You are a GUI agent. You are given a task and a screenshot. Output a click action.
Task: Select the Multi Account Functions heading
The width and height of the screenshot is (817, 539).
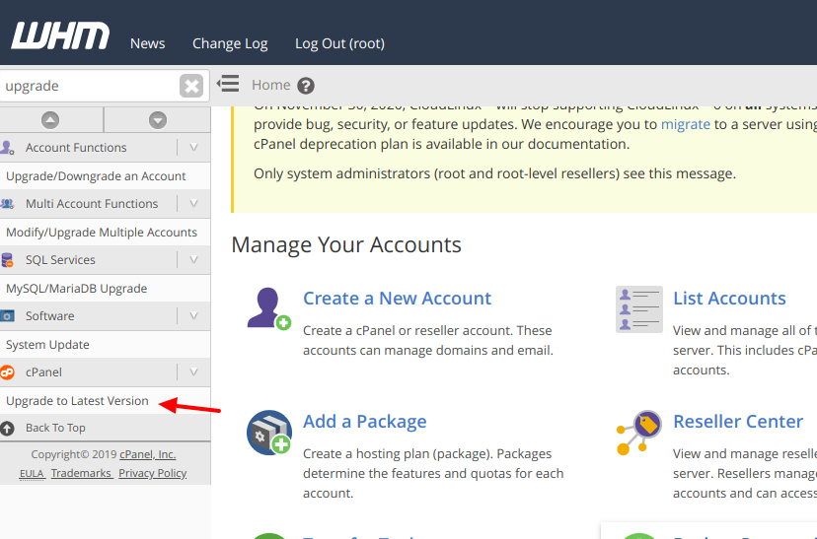click(92, 203)
